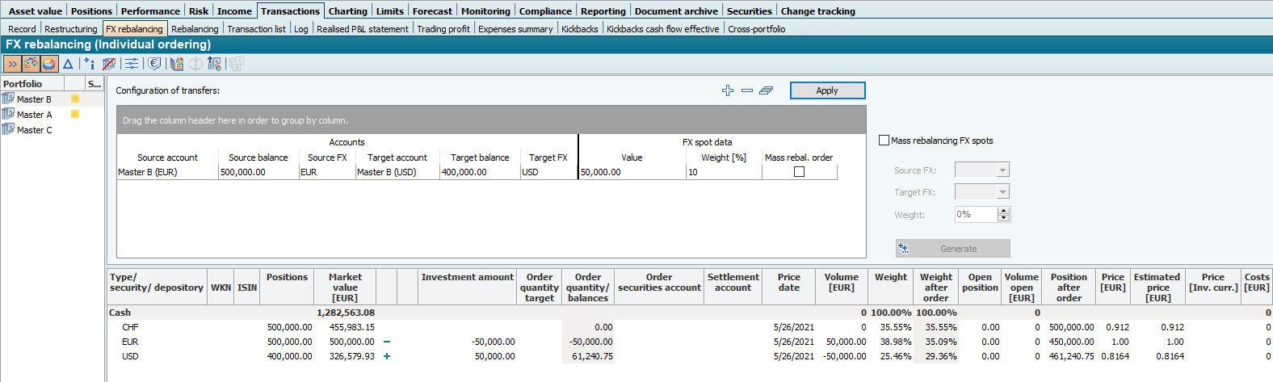Click the stacked-sheets icon beside Apply
Screen dimensions: 1273x382
(767, 90)
